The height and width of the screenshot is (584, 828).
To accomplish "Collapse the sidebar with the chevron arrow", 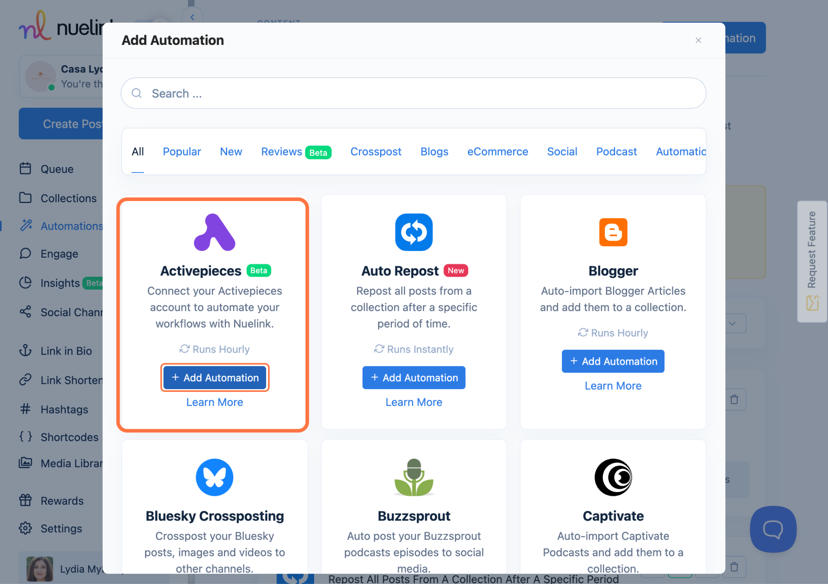I will coord(192,17).
